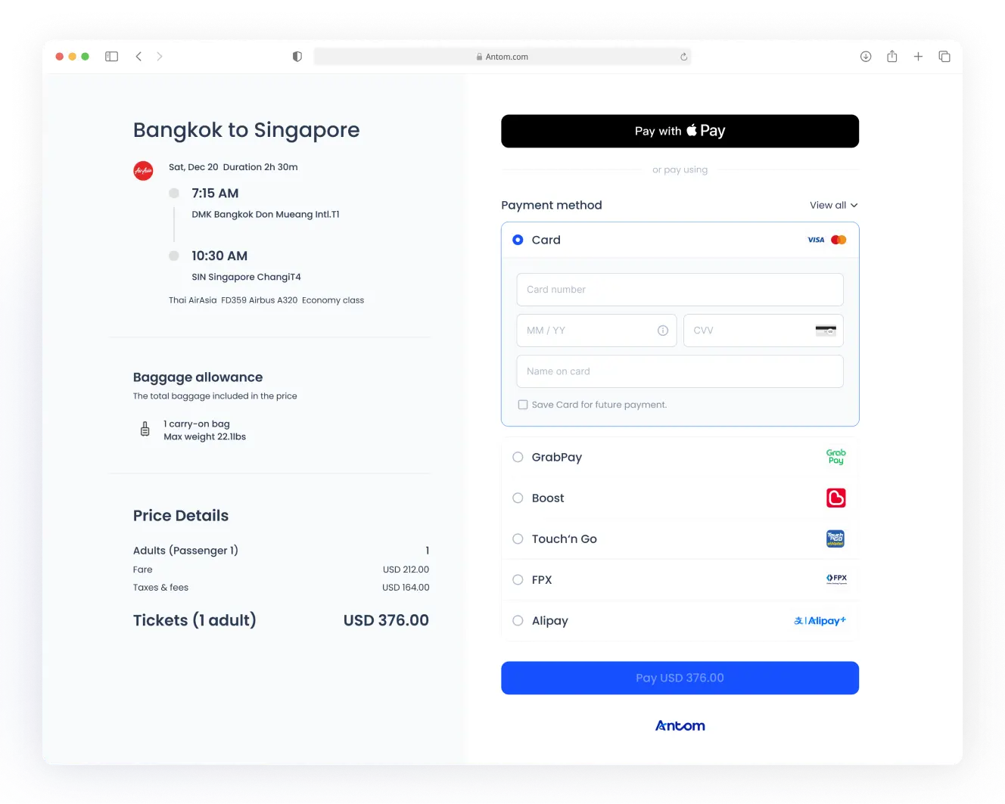1005x804 pixels.
Task: Choose Touch'n Go payment method
Action: click(x=518, y=539)
